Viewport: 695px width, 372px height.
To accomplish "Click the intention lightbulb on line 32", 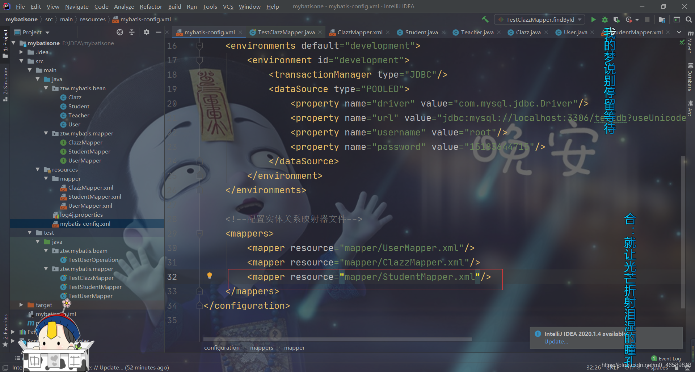I will pos(209,276).
